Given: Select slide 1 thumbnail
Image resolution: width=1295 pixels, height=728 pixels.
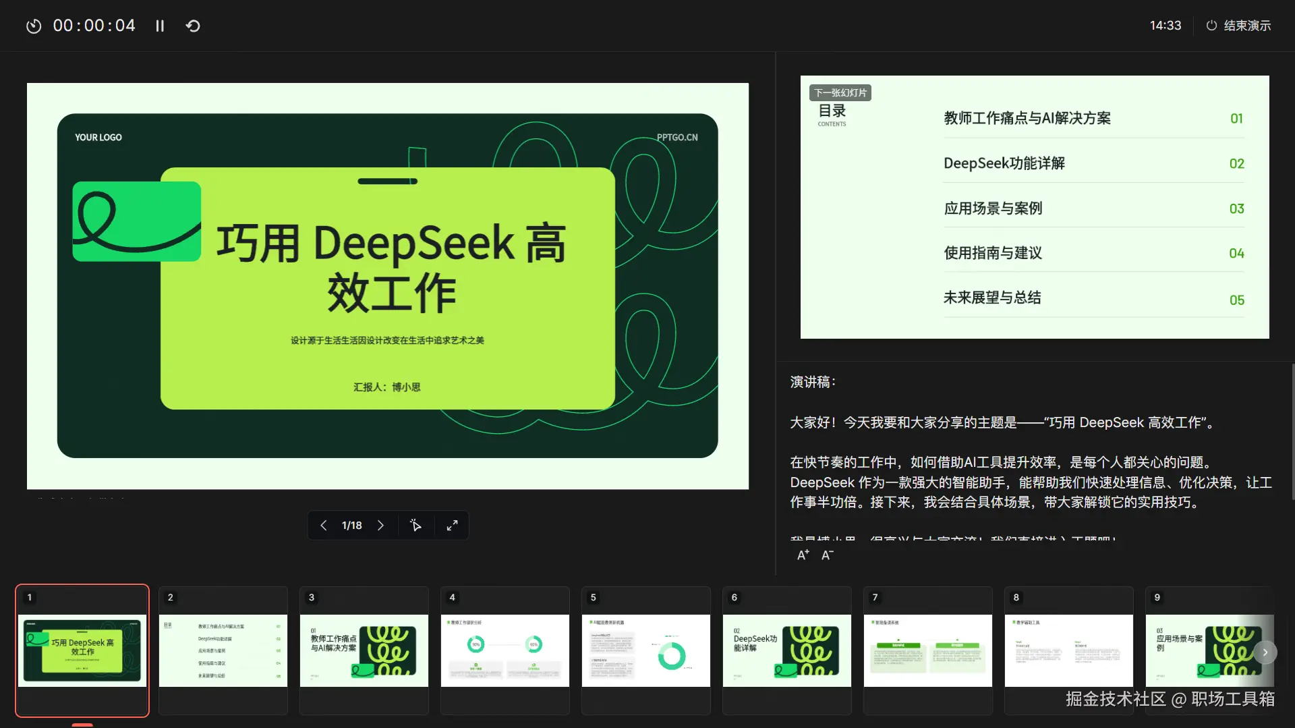Looking at the screenshot, I should 82,650.
